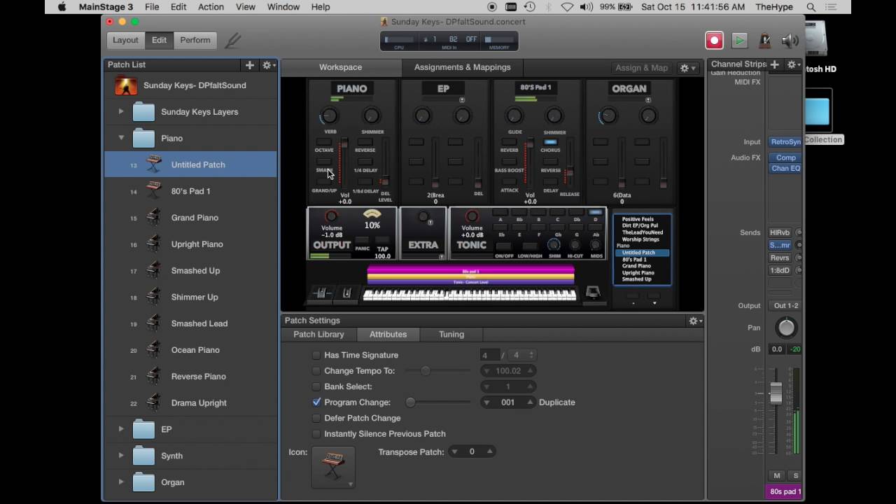The width and height of the screenshot is (896, 504).
Task: Click Time Machine icon in menu bar
Action: pos(530,7)
